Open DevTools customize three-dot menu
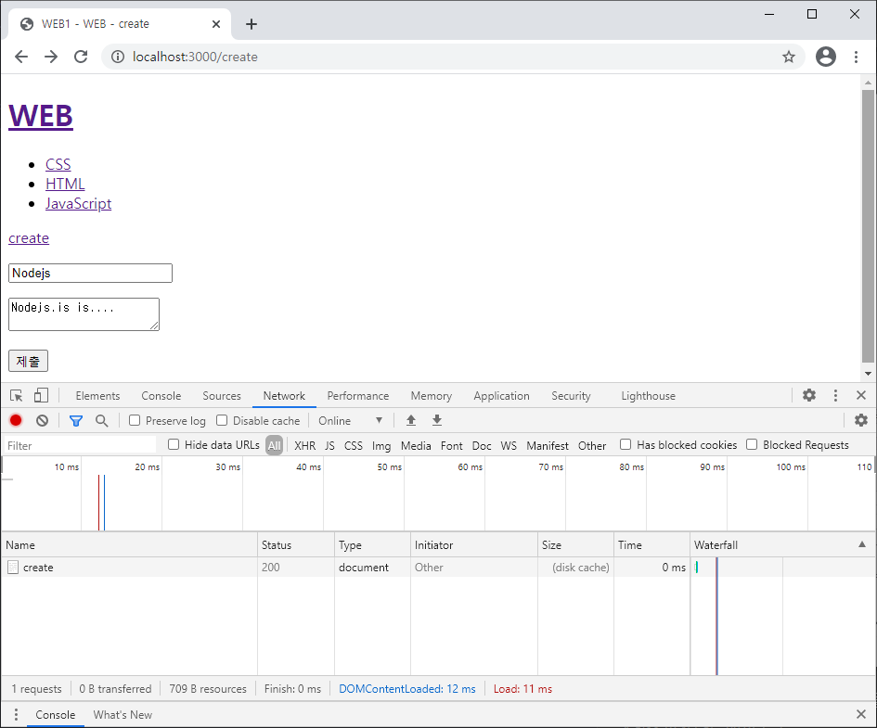 coord(835,396)
